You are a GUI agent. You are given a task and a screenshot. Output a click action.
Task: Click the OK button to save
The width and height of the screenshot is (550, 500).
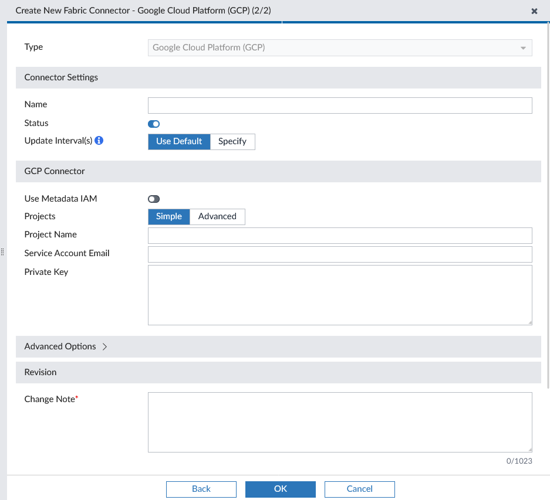280,489
